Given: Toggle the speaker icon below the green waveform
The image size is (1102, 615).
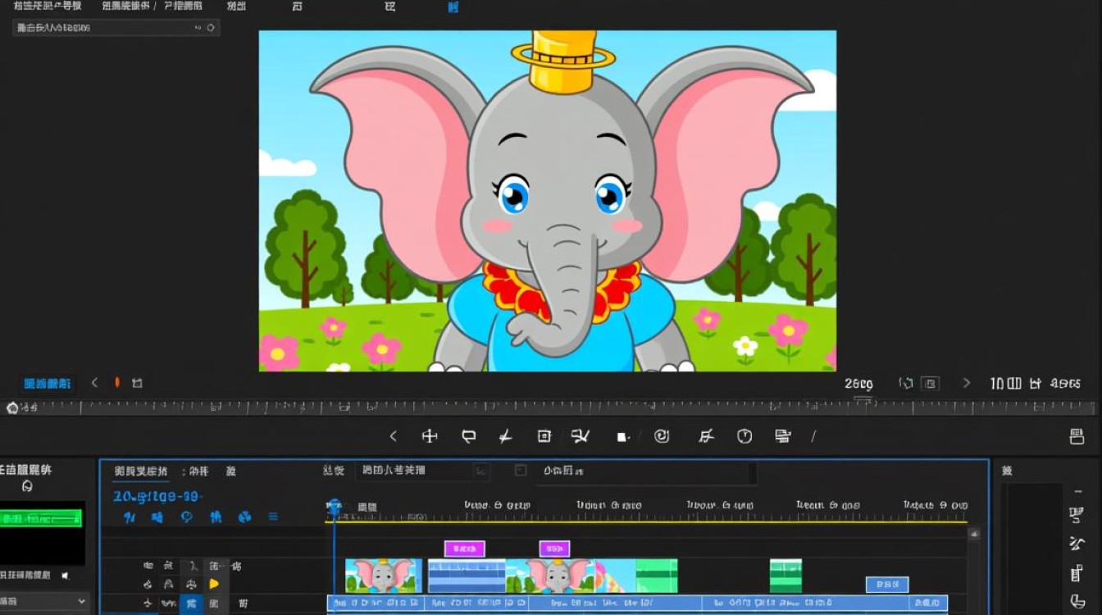Looking at the screenshot, I should click(x=66, y=576).
